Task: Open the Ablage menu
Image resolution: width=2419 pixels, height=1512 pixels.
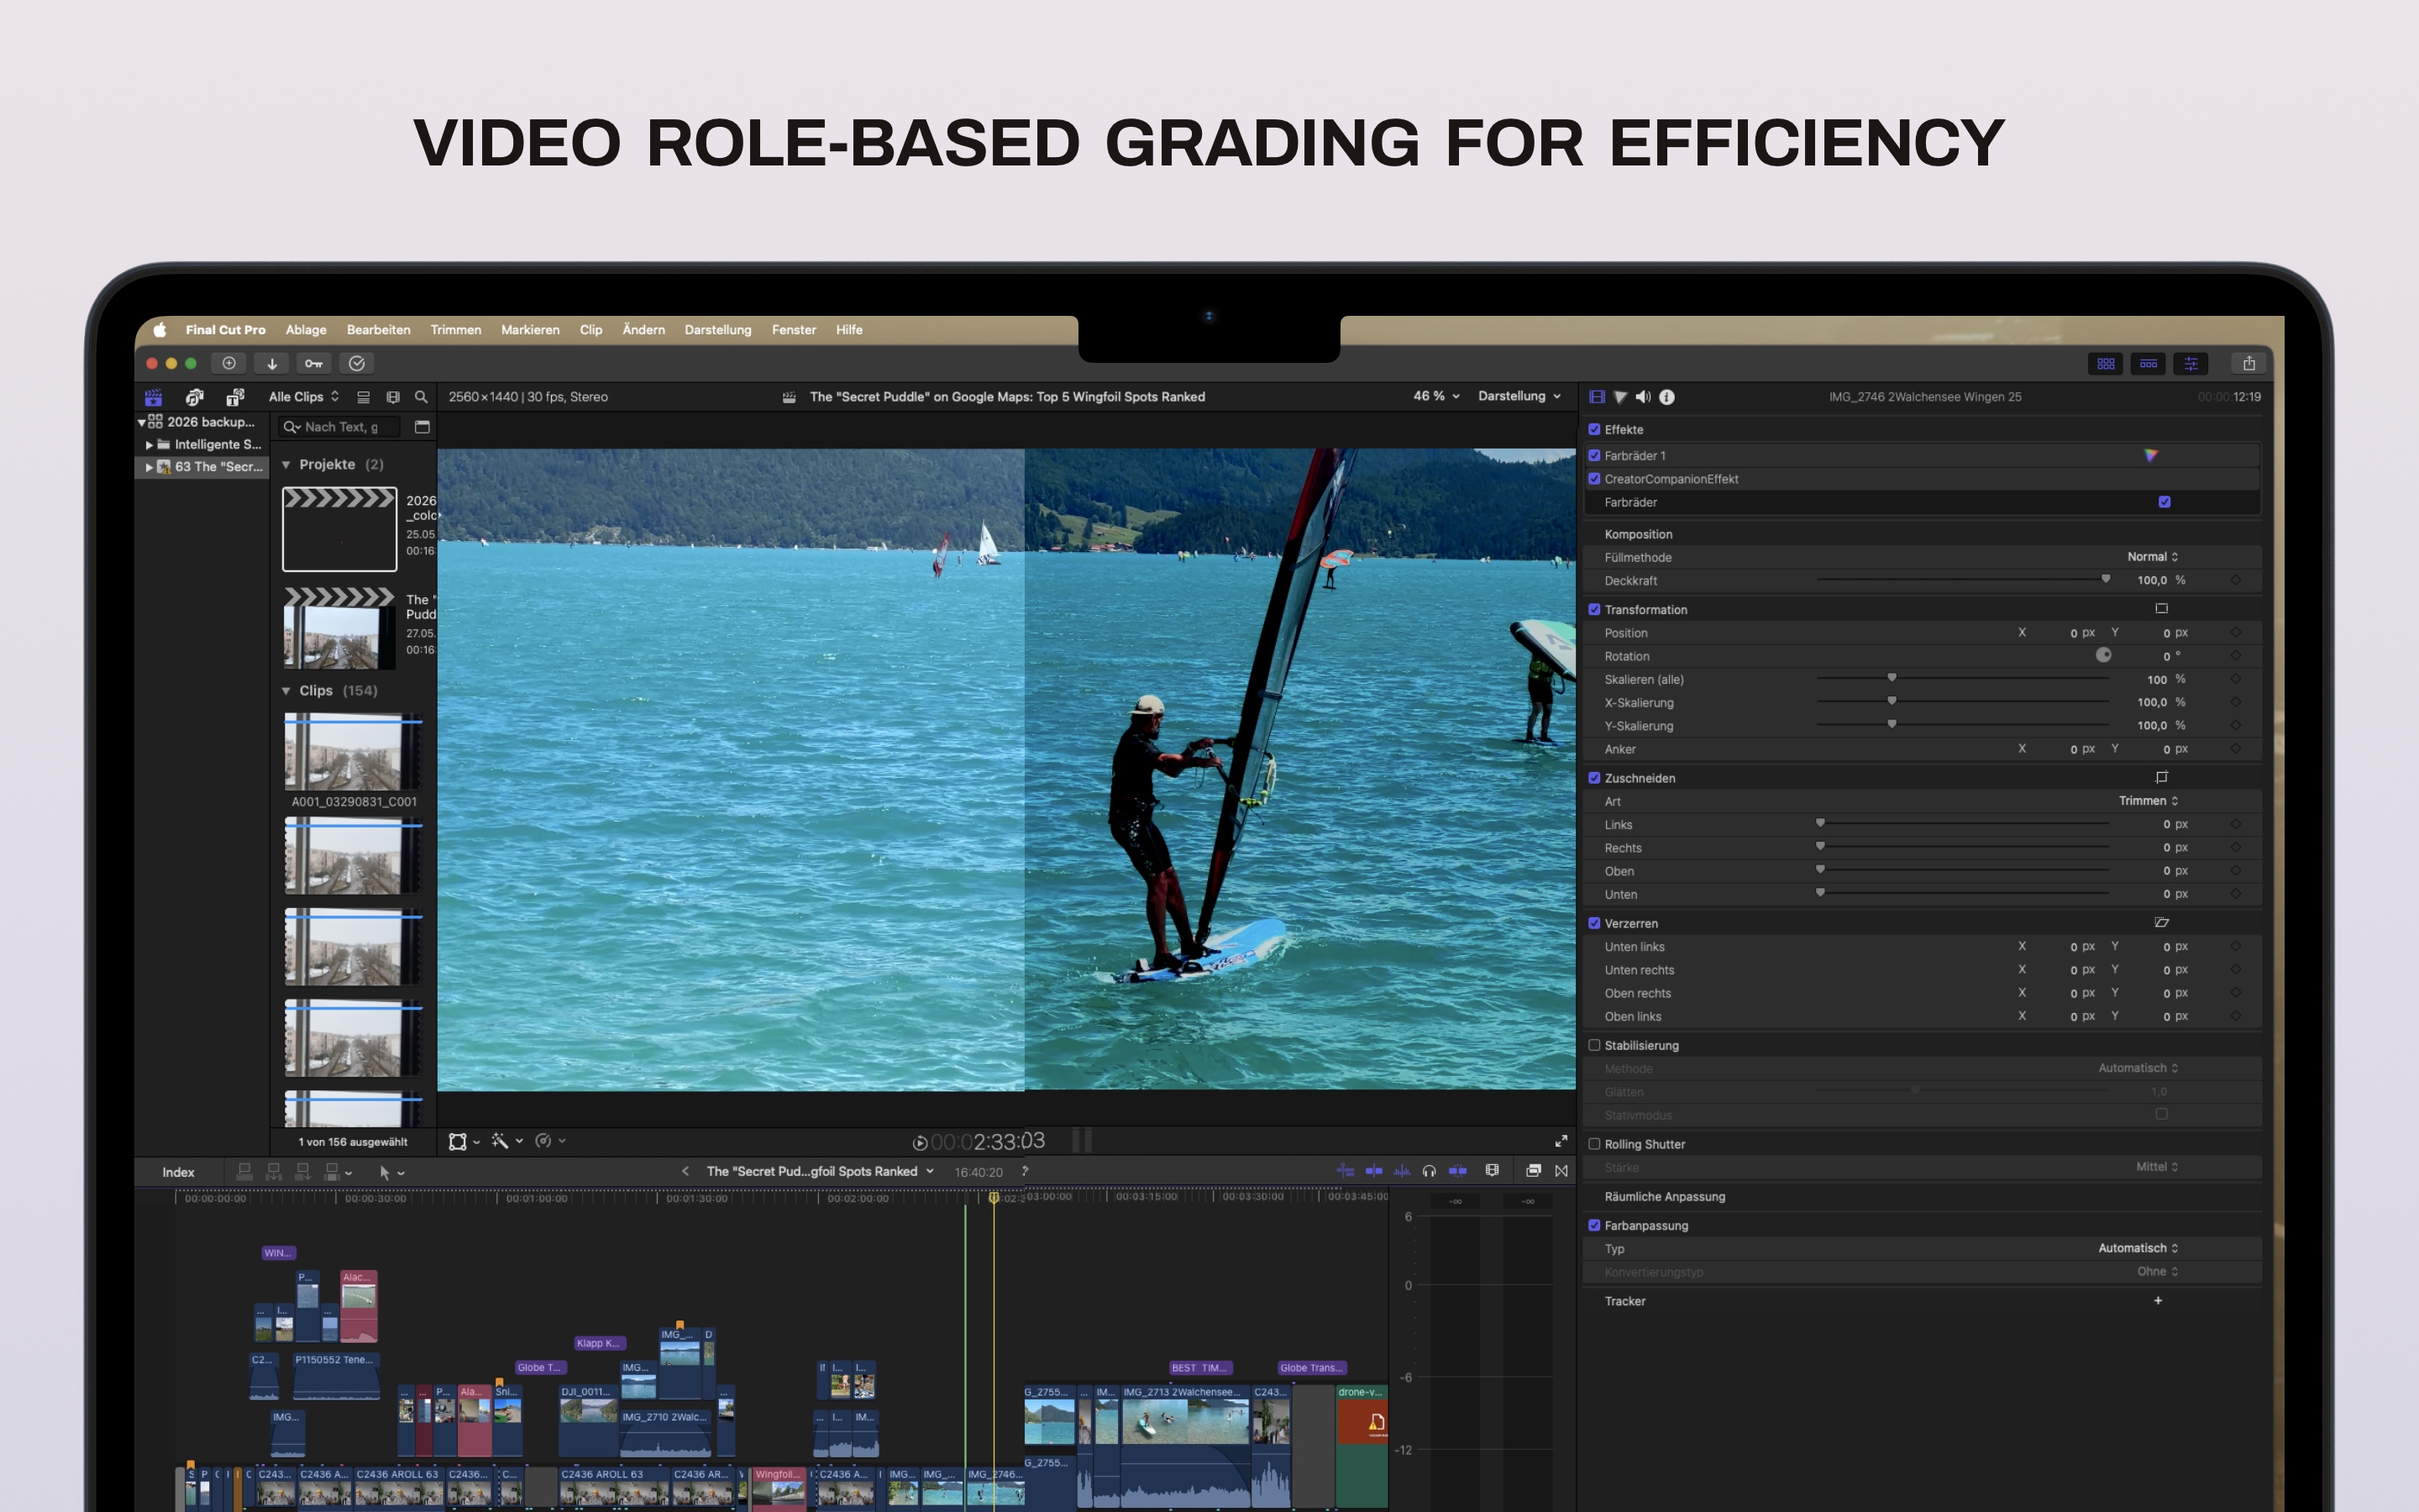Action: click(306, 330)
